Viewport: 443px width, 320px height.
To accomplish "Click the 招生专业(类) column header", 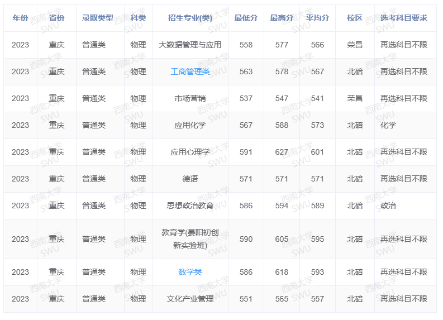I will 190,18.
